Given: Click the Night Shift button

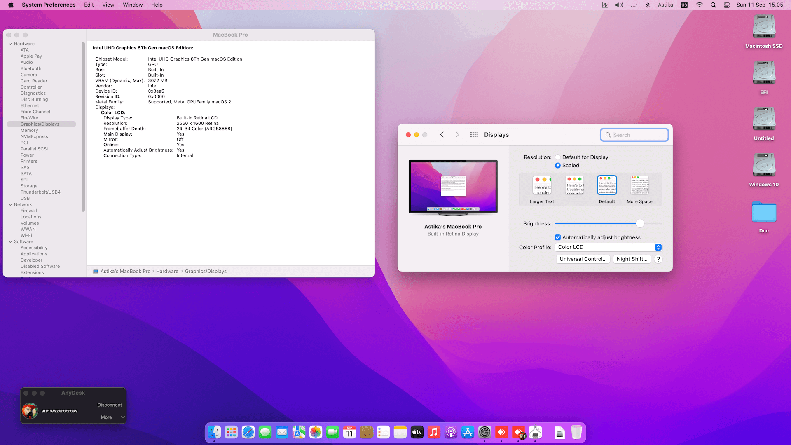Looking at the screenshot, I should (x=632, y=259).
